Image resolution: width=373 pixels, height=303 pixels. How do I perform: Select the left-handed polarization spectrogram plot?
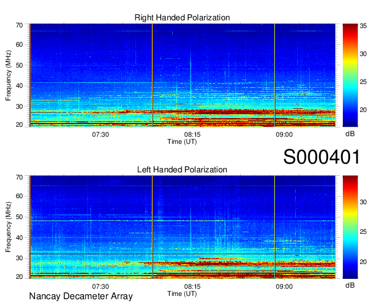182,227
